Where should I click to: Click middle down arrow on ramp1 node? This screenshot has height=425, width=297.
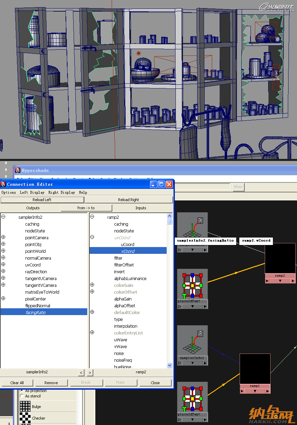pos(255,391)
